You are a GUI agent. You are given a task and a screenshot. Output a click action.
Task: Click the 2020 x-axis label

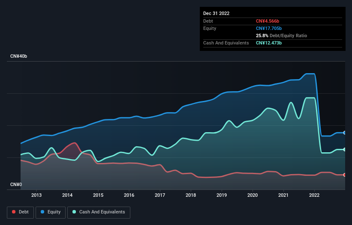(253, 195)
